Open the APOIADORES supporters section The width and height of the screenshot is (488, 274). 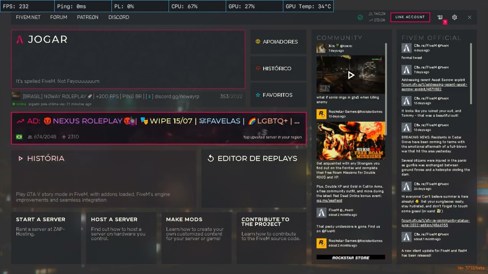tap(278, 42)
